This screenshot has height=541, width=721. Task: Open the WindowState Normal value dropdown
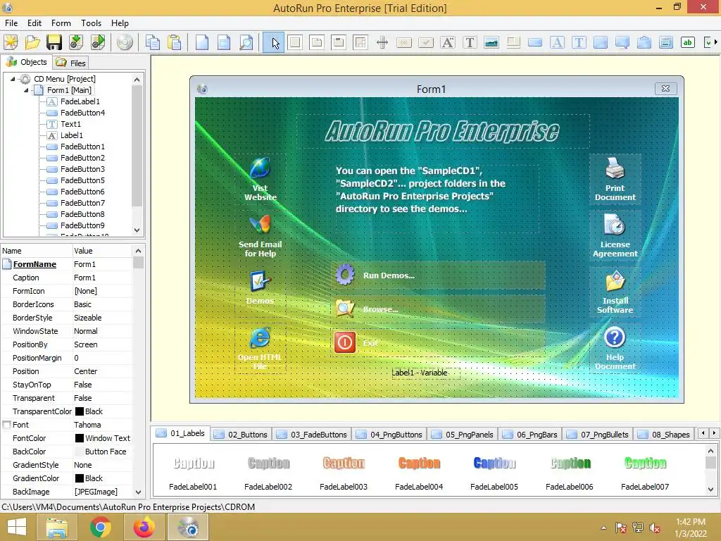(102, 331)
